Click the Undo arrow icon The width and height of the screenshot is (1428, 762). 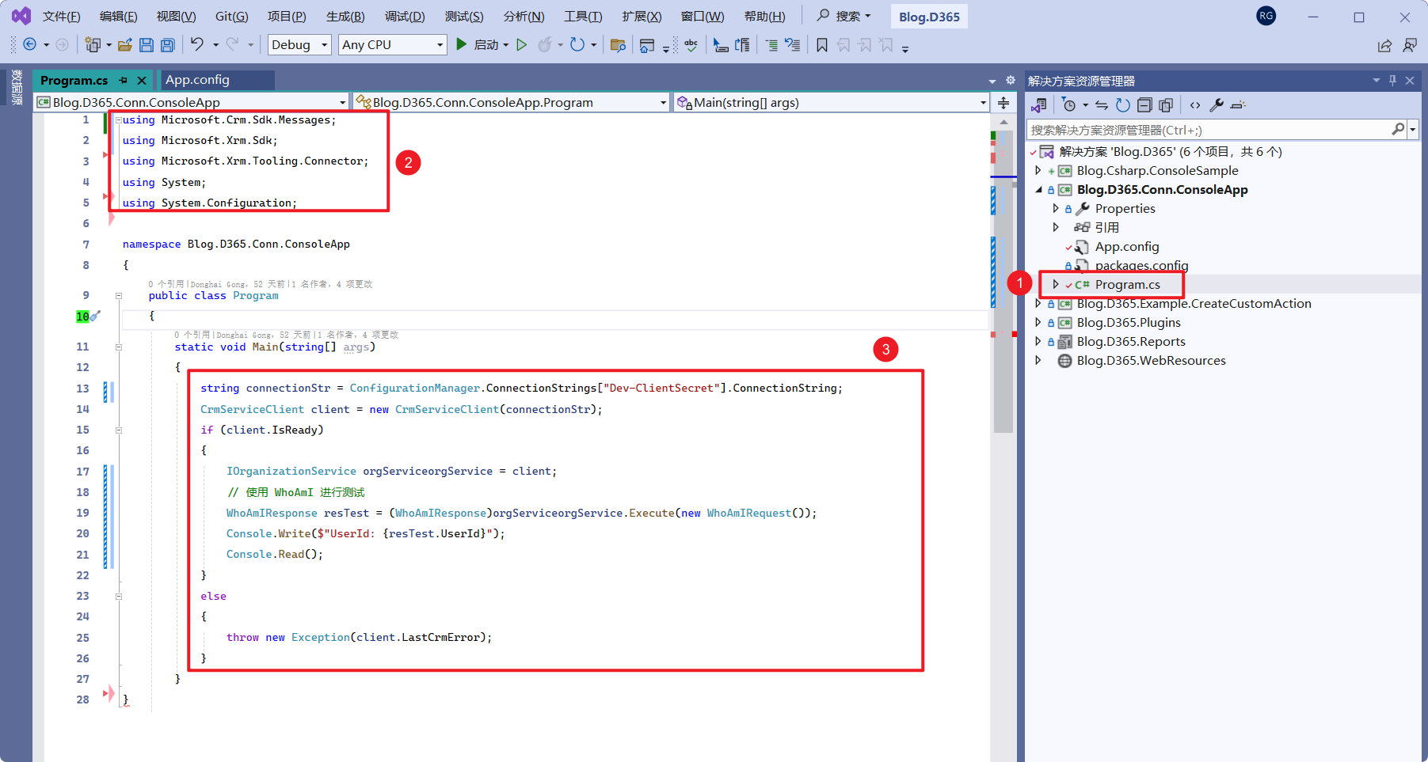click(x=197, y=45)
